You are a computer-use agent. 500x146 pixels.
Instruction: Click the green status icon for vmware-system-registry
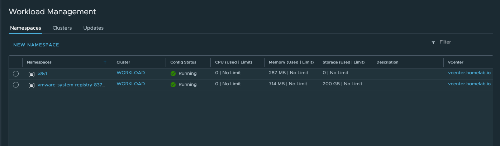(x=173, y=85)
